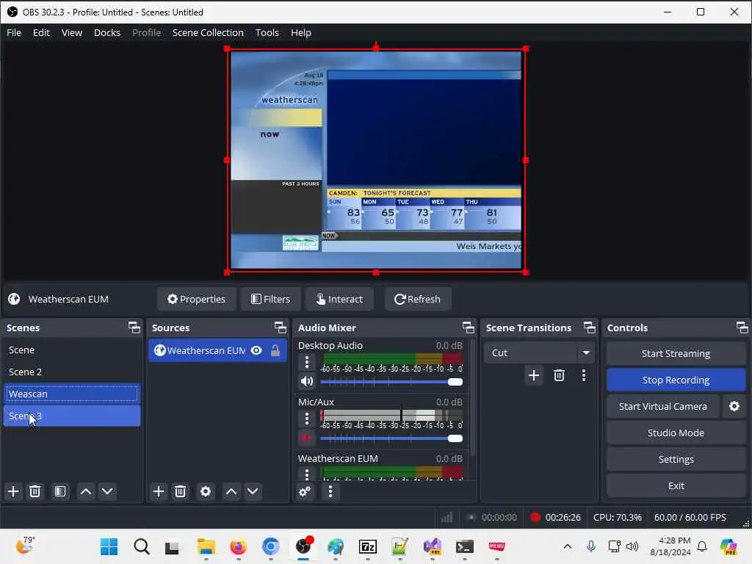Screen dimensions: 752x564
Task: Undock the Audio Mixer panel
Action: (x=468, y=328)
